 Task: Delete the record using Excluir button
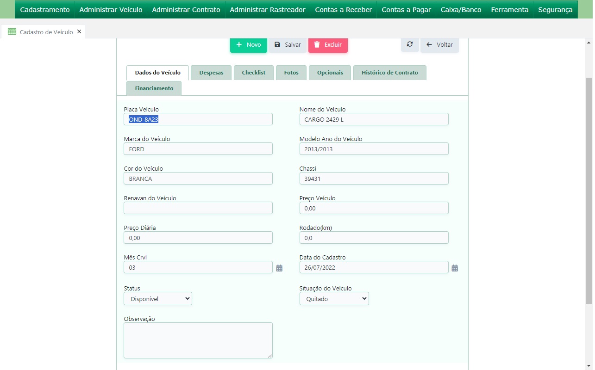pos(328,45)
